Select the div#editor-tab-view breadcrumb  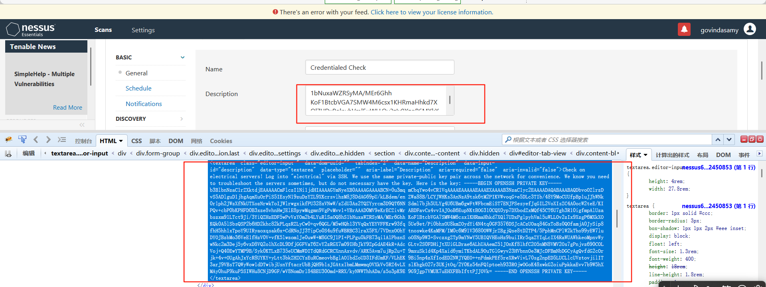(537, 153)
